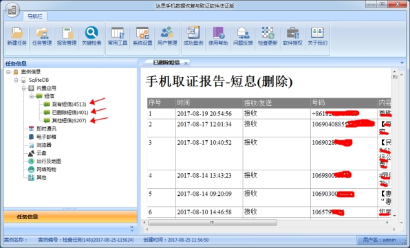Click the time 2017-08-14 09:20:09
The width and height of the screenshot is (410, 248).
pyautogui.click(x=204, y=194)
